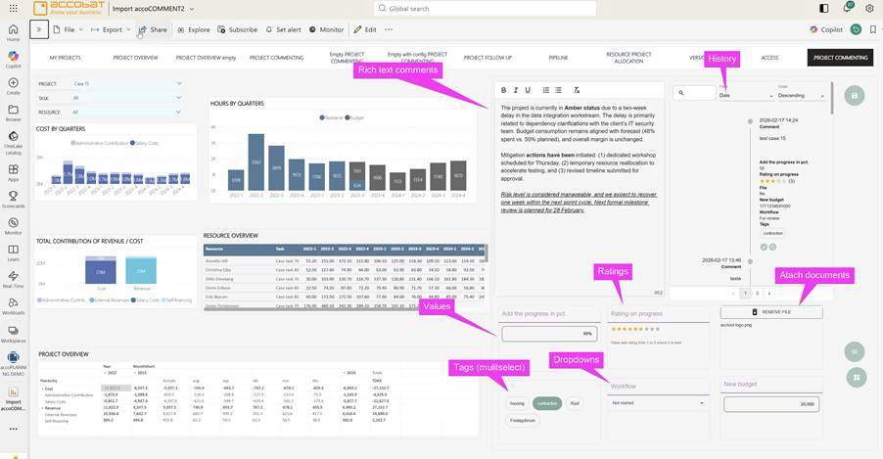Open OneLake catalog in the sidebar

click(x=14, y=140)
